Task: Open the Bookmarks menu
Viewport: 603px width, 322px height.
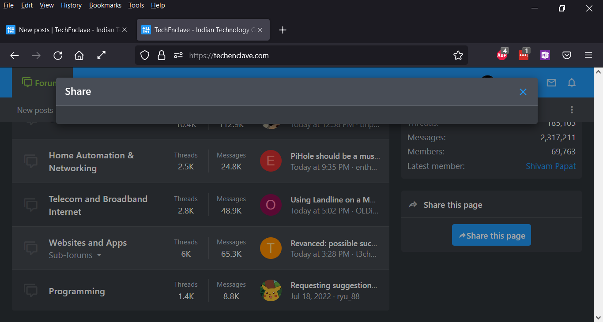Action: (x=105, y=5)
